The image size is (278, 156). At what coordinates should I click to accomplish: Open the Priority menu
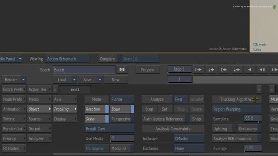(14, 139)
